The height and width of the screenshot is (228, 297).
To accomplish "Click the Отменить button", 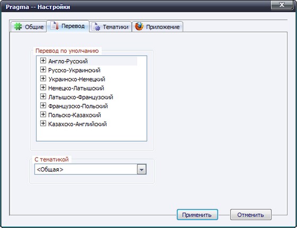I will click(250, 215).
